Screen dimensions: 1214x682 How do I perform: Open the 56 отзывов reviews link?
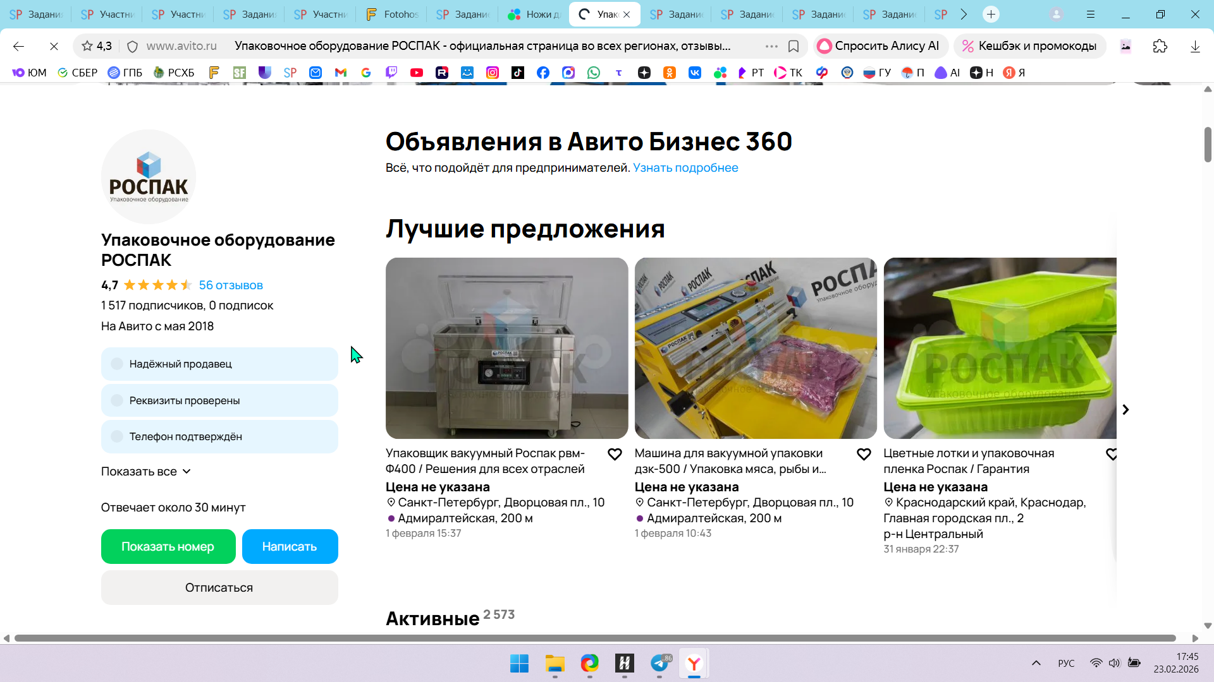click(x=231, y=285)
